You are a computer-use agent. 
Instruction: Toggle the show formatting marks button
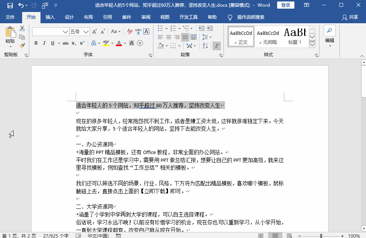[x=217, y=46]
